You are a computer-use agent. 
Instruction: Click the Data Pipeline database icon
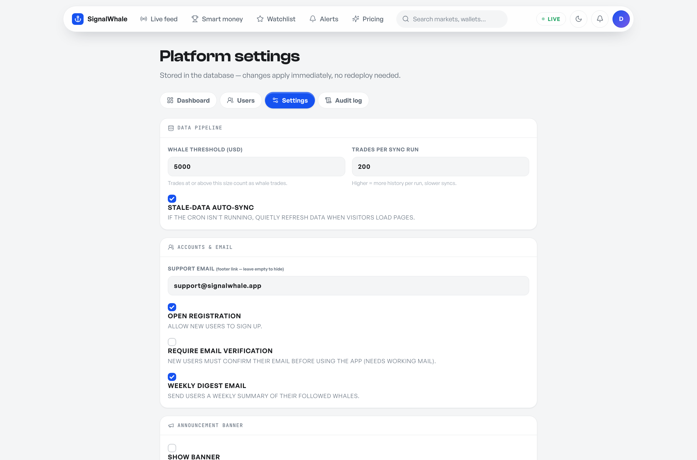pyautogui.click(x=171, y=128)
